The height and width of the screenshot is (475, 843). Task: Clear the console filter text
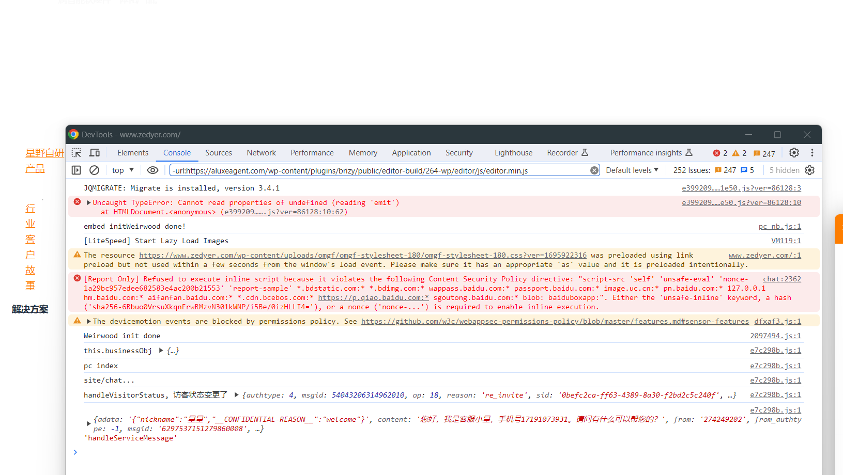tap(594, 170)
